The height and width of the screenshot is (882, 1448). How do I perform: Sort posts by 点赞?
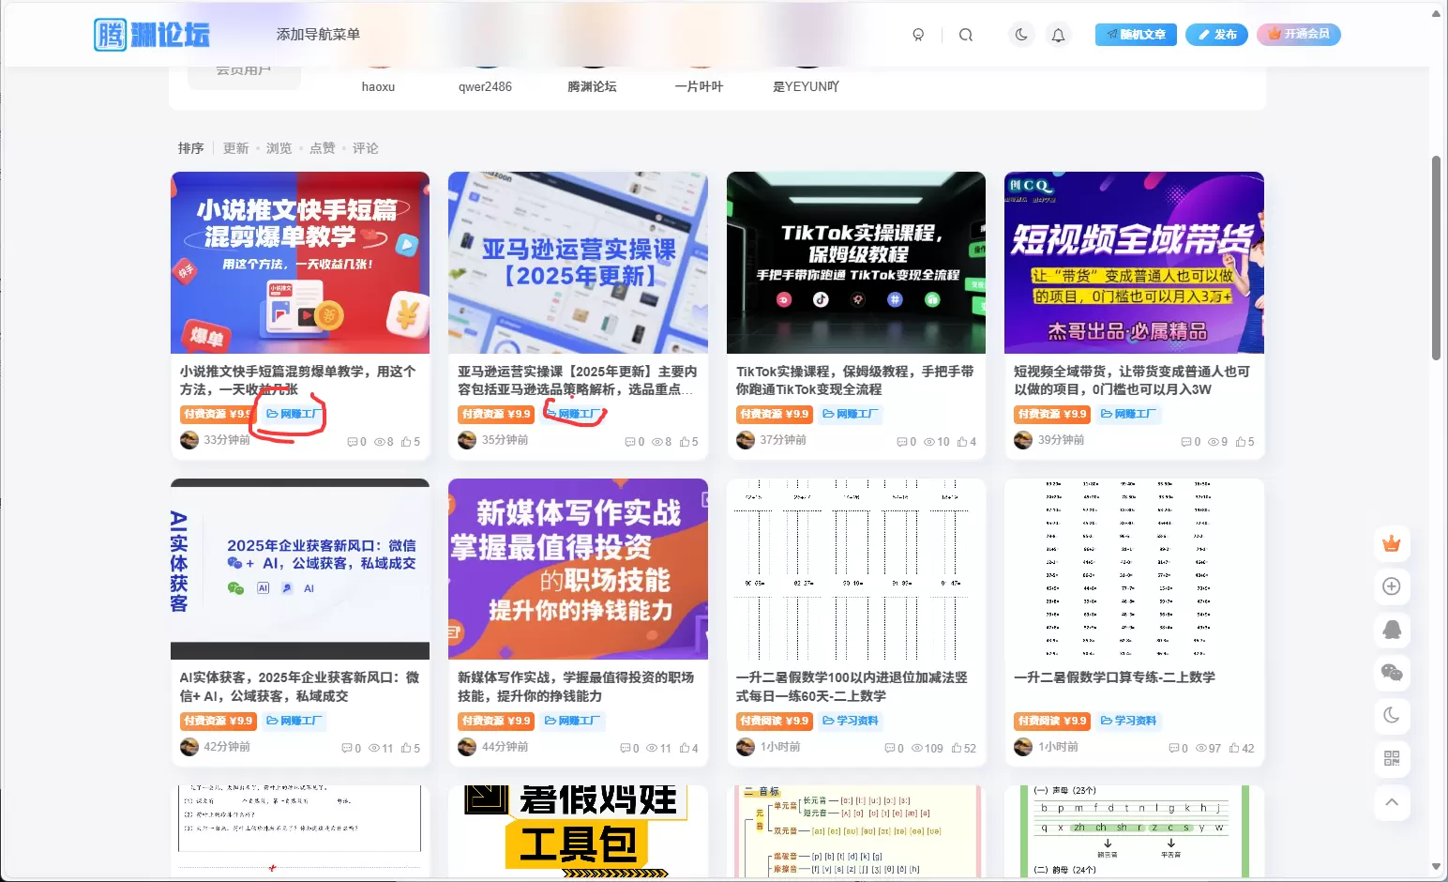pyautogui.click(x=322, y=148)
